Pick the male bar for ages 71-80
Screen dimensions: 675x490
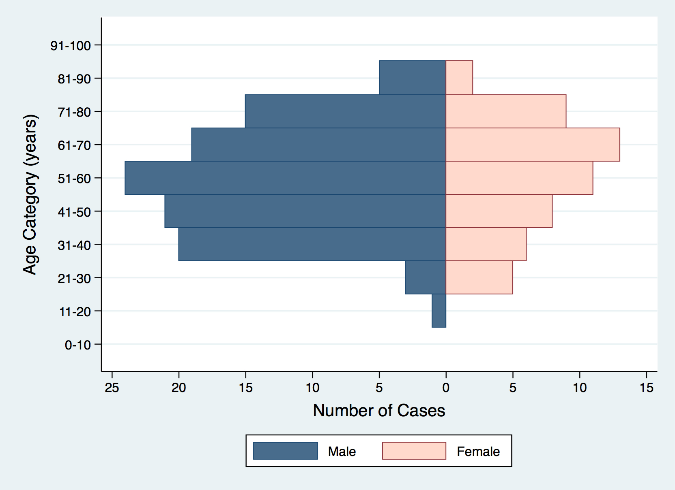point(345,111)
